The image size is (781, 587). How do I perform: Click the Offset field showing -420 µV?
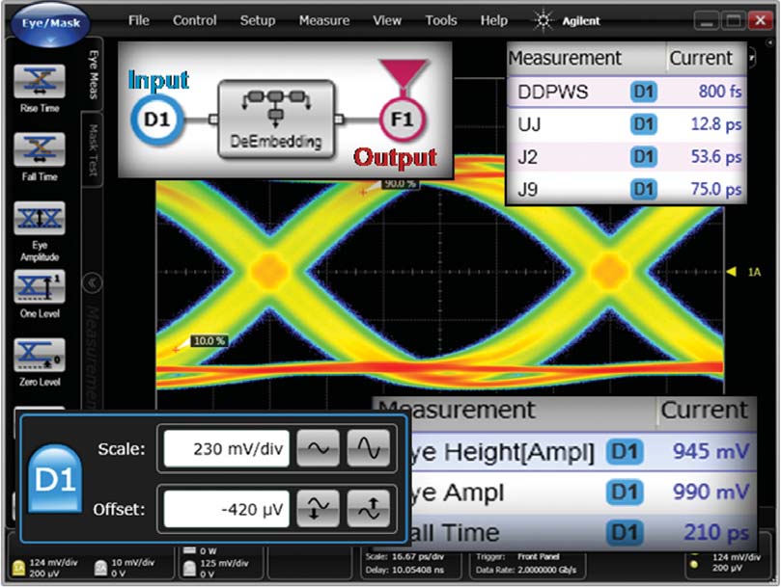pyautogui.click(x=226, y=508)
